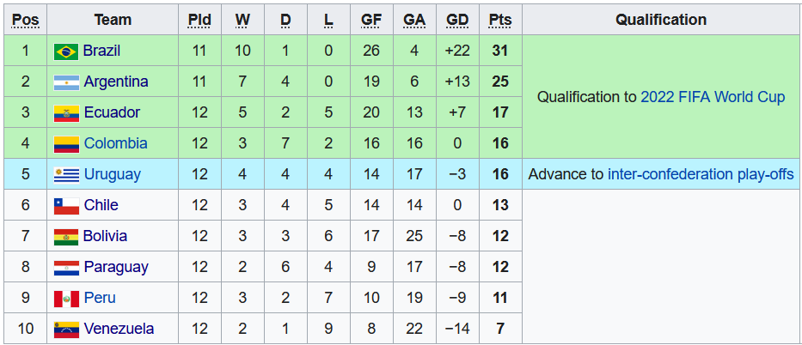Follow the inter-confederation play-offs link

point(701,174)
